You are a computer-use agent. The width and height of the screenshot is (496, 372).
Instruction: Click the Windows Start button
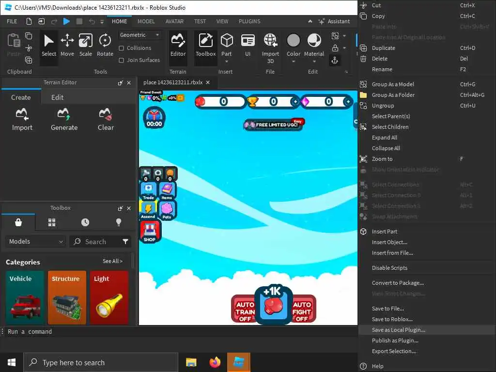pos(12,362)
